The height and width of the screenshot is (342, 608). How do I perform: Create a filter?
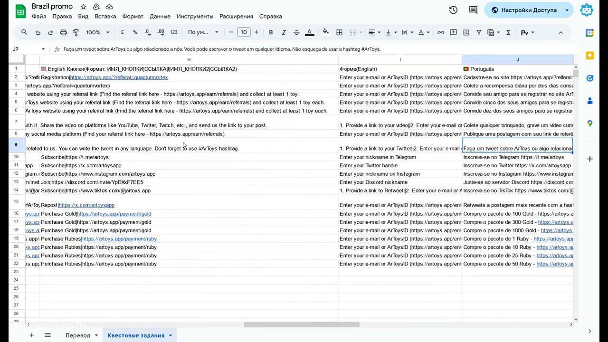479,32
